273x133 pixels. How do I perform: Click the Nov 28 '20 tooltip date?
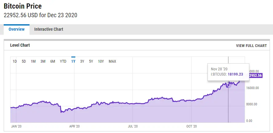pos(219,69)
